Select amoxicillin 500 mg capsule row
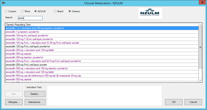The image size is (207, 110). point(102,79)
